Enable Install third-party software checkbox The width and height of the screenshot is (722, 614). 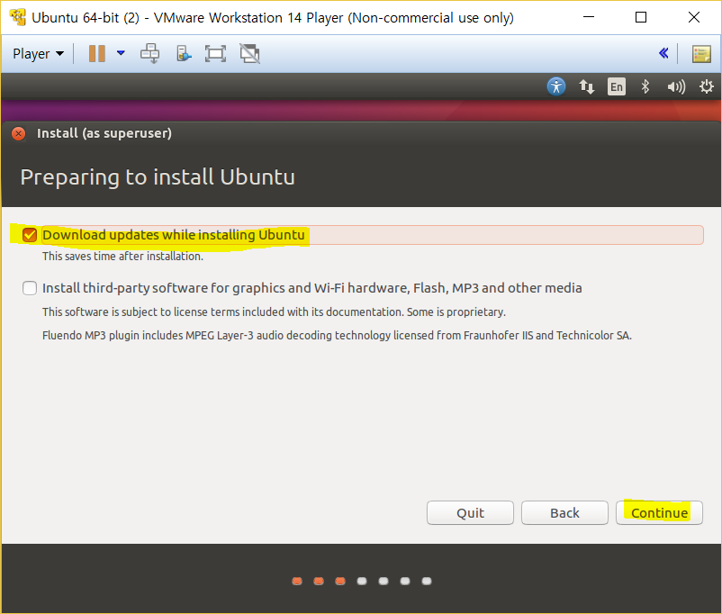pos(30,288)
